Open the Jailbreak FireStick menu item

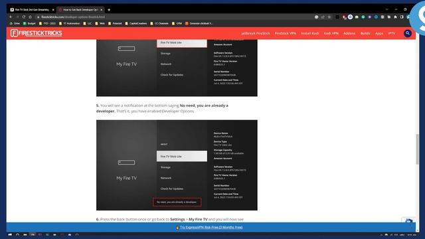pos(255,33)
